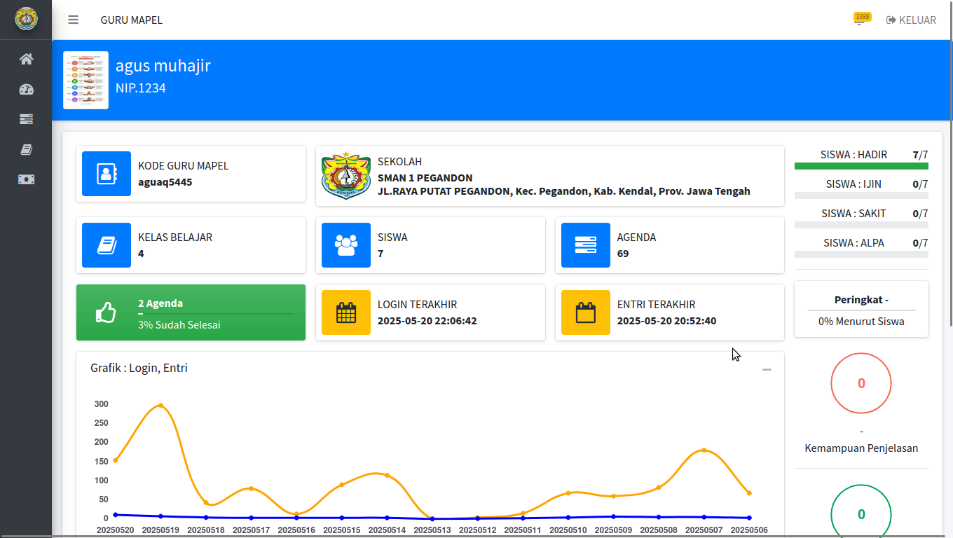Click the KELUAR logout link

pos(911,20)
